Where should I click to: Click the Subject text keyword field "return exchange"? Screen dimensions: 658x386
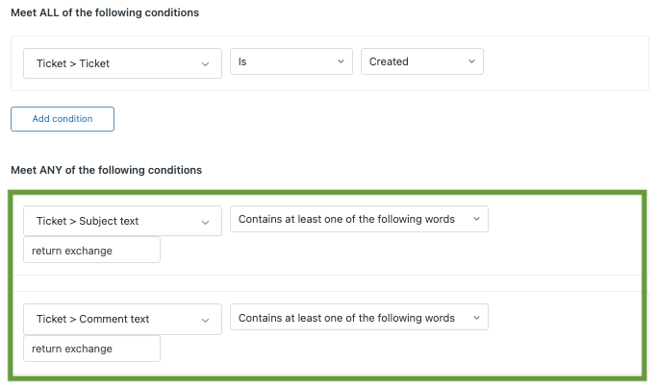91,251
